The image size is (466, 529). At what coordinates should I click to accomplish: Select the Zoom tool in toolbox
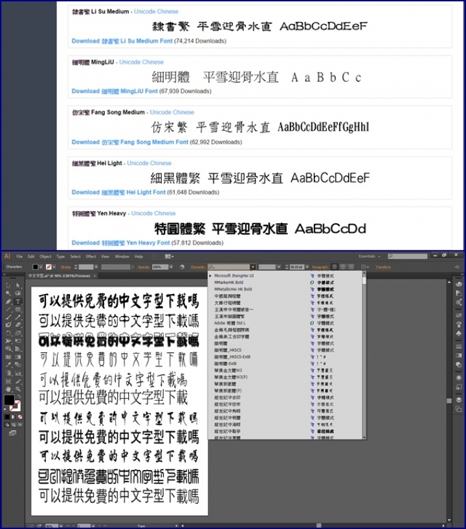(18, 389)
